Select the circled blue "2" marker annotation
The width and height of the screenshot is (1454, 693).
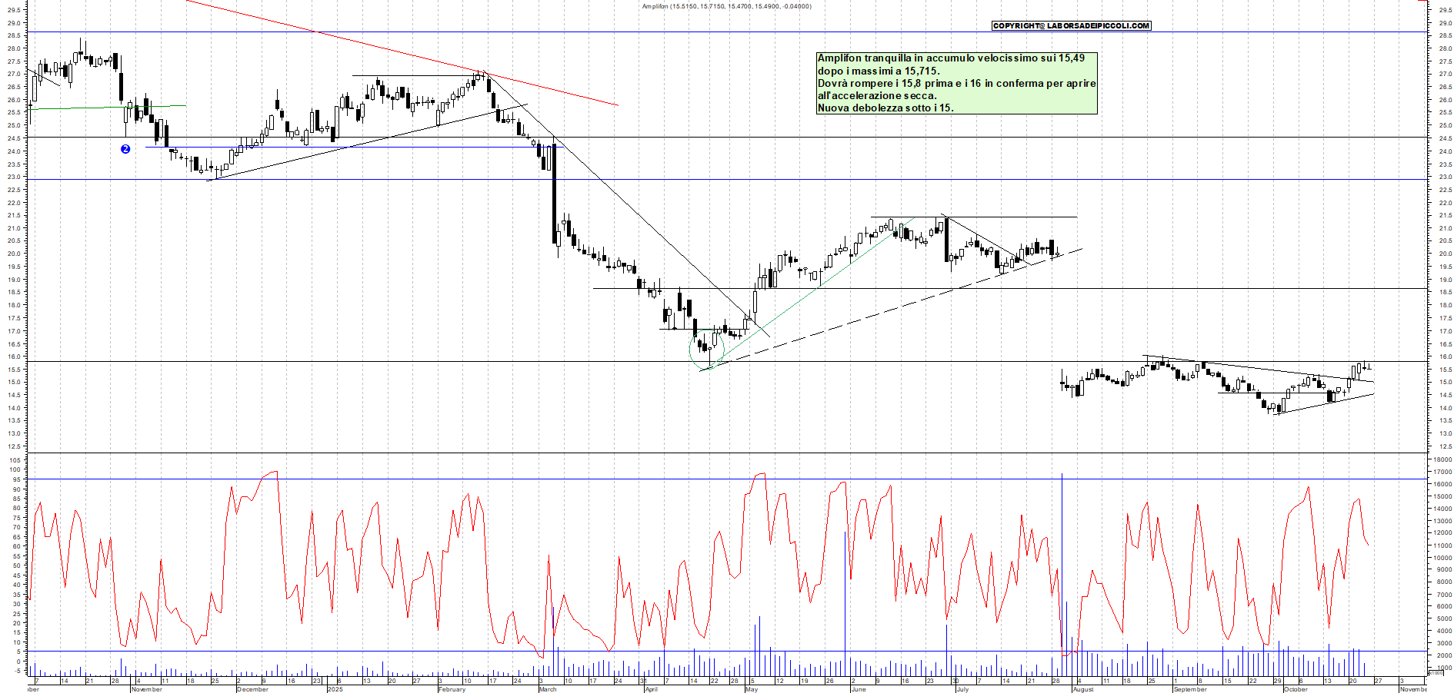tap(125, 149)
